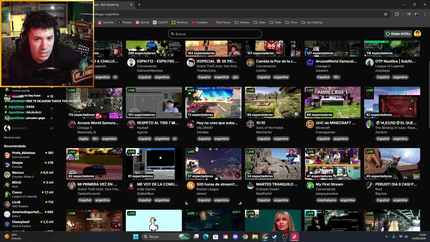Open the Nexxuz recommended channel
Image resolution: width=430 pixels, height=242 pixels.
coord(29,174)
